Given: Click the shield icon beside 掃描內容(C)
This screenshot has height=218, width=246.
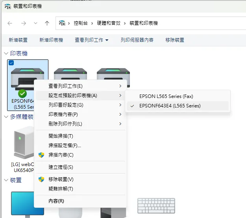Looking at the screenshot, I should point(41,155).
